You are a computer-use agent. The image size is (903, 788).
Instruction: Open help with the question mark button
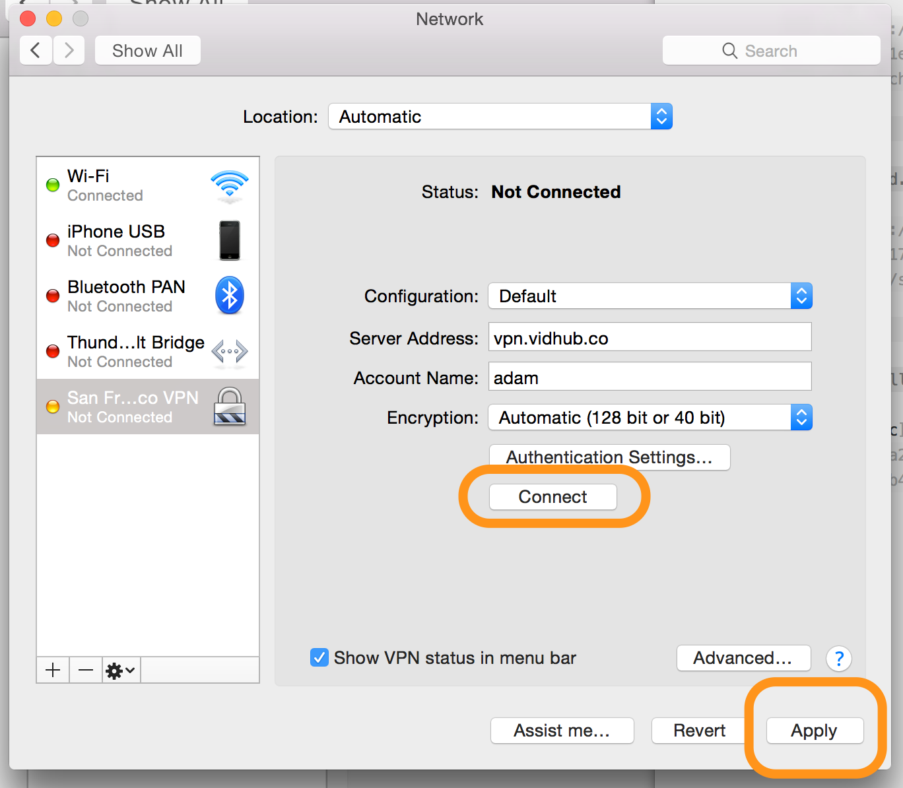[838, 659]
